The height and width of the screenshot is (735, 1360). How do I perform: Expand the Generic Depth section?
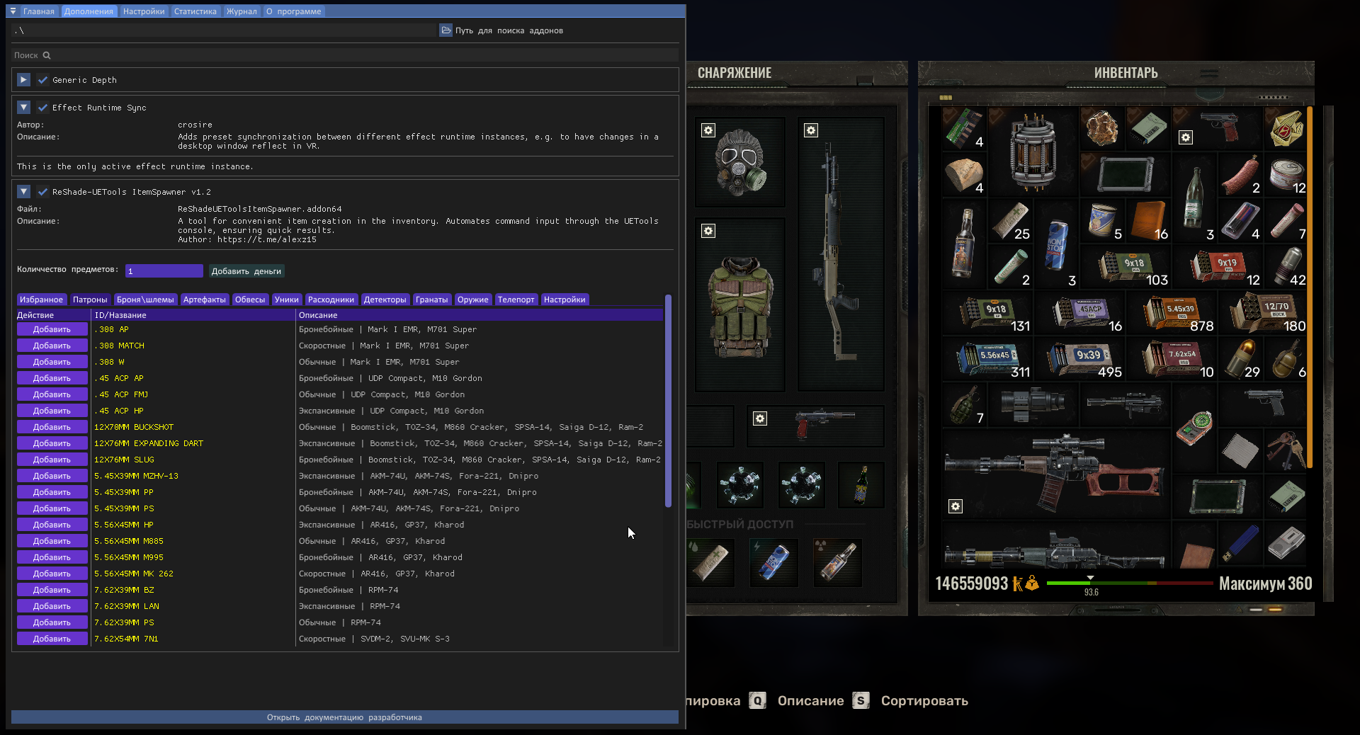(23, 80)
